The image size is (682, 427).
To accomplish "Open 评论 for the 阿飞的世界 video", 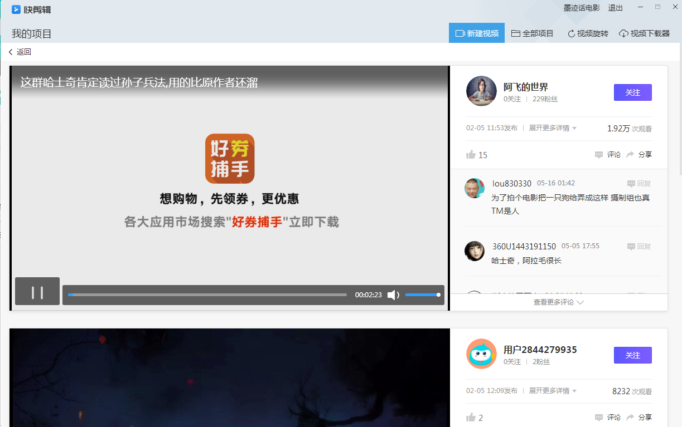I will 608,154.
